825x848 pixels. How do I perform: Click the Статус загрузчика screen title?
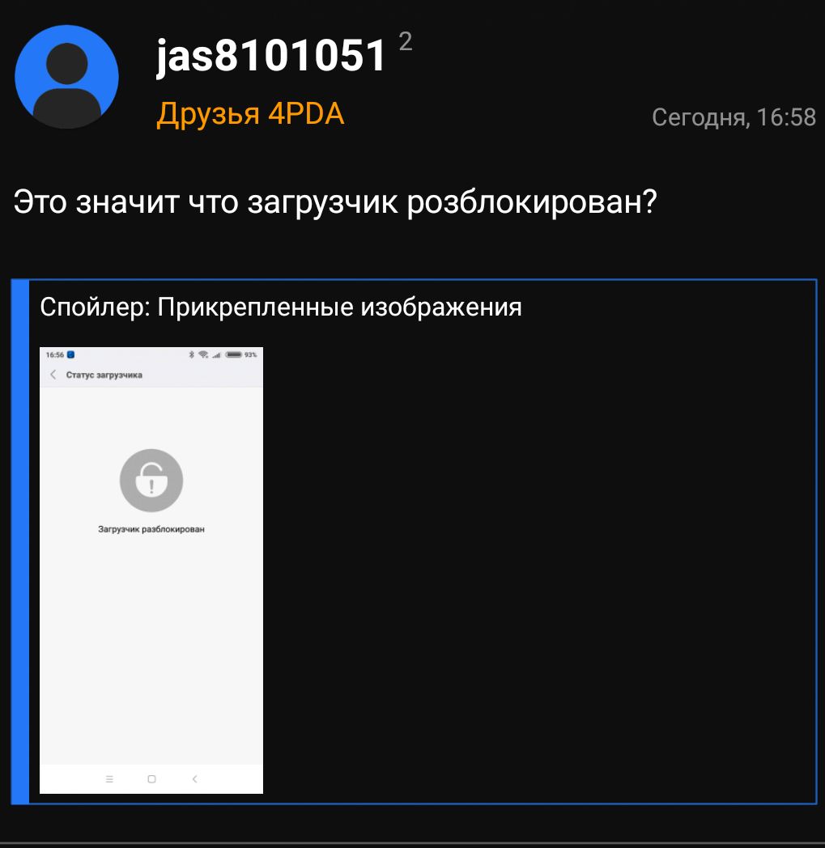104,375
